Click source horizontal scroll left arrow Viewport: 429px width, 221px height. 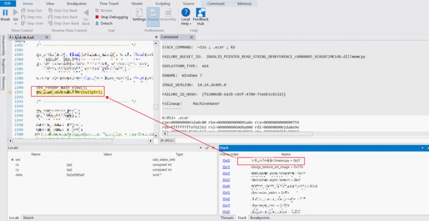click(10, 141)
